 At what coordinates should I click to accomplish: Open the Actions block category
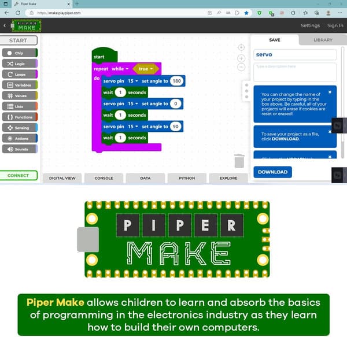(20, 138)
